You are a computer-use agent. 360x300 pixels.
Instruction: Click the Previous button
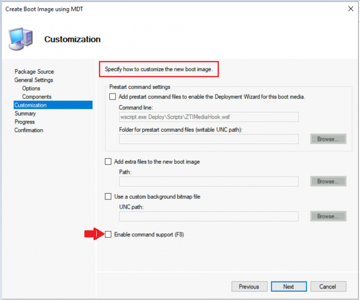[249, 287]
